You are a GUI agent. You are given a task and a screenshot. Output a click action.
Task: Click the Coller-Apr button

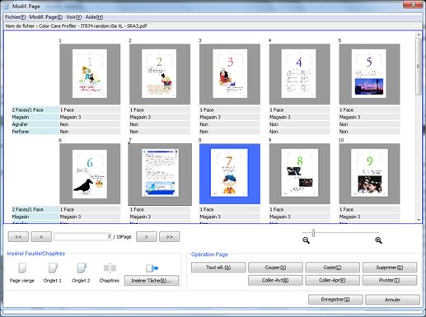[332, 280]
